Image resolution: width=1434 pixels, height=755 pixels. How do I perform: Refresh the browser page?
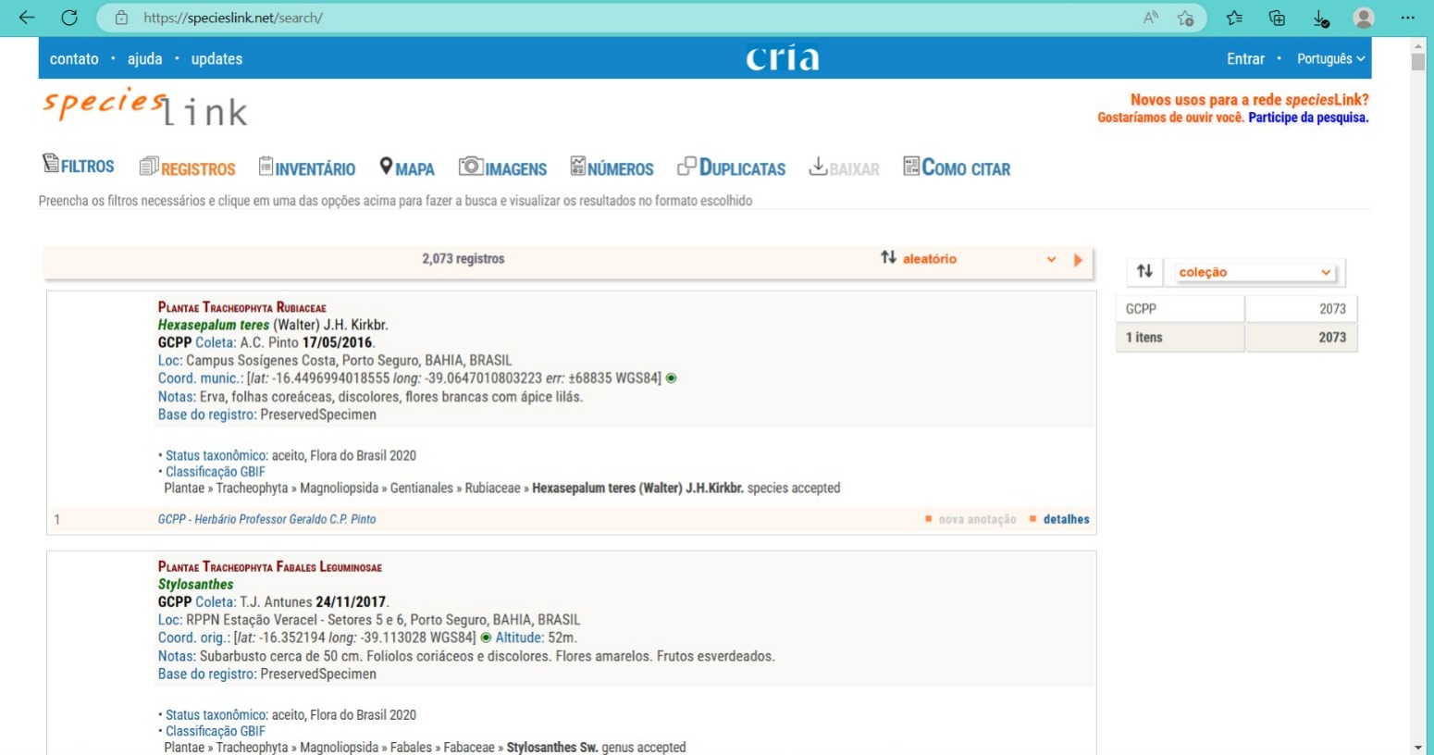(69, 18)
